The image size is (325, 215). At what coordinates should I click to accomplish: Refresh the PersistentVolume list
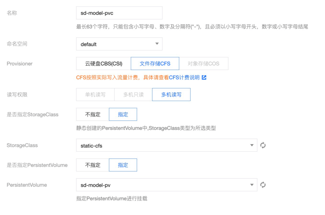click(263, 185)
